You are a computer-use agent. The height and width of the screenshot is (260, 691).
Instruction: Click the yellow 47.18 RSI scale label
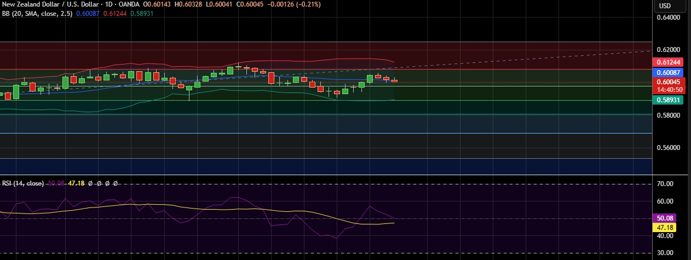coord(665,227)
